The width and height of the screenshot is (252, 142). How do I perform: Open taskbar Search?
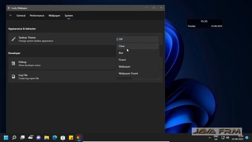click(14, 138)
